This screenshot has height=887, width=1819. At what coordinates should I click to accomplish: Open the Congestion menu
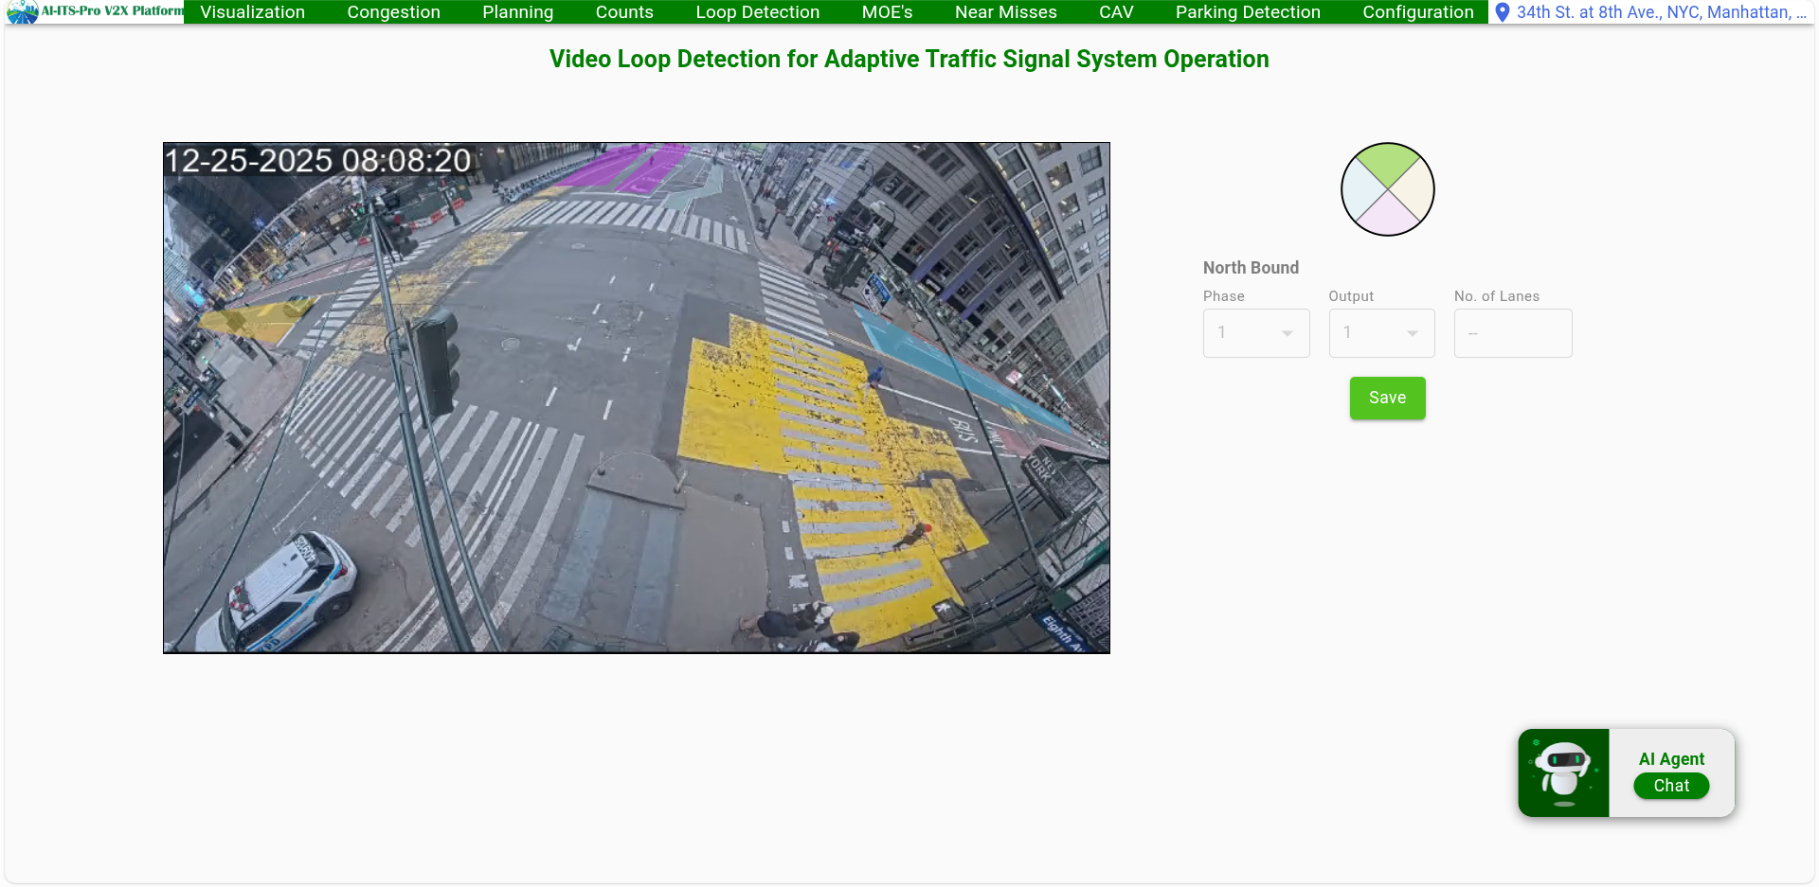click(393, 12)
